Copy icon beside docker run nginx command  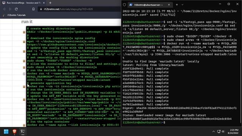(24, 125)
